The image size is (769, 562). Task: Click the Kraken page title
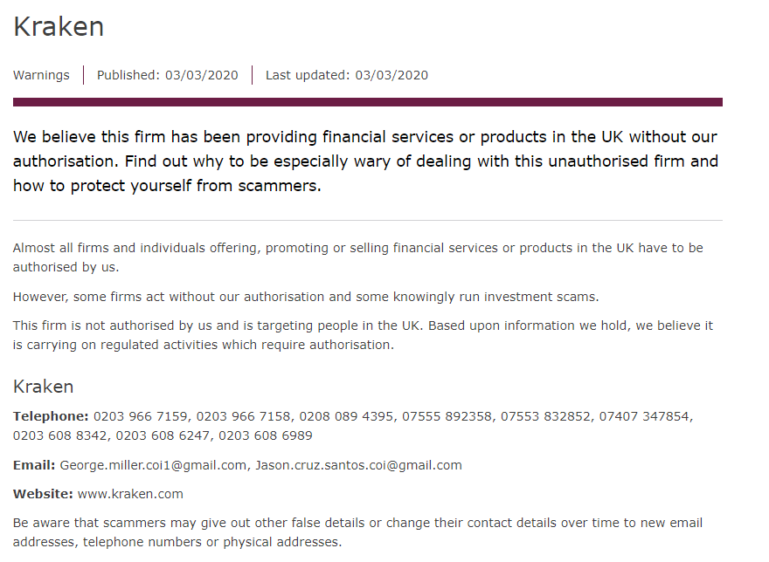tap(59, 26)
